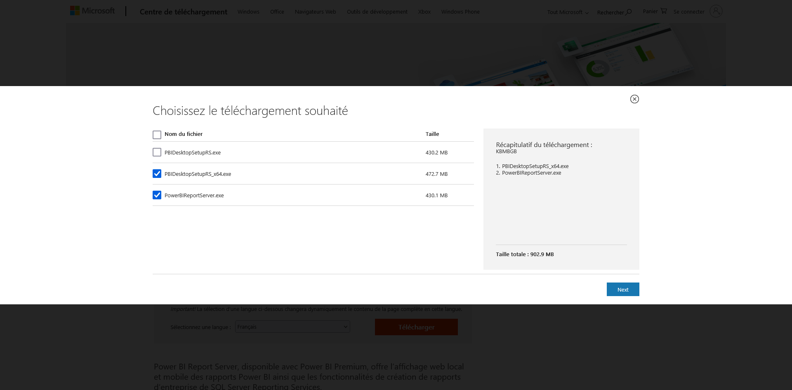Click the PBIDesktopSetupRS_x64.exe file name in list

coord(198,174)
